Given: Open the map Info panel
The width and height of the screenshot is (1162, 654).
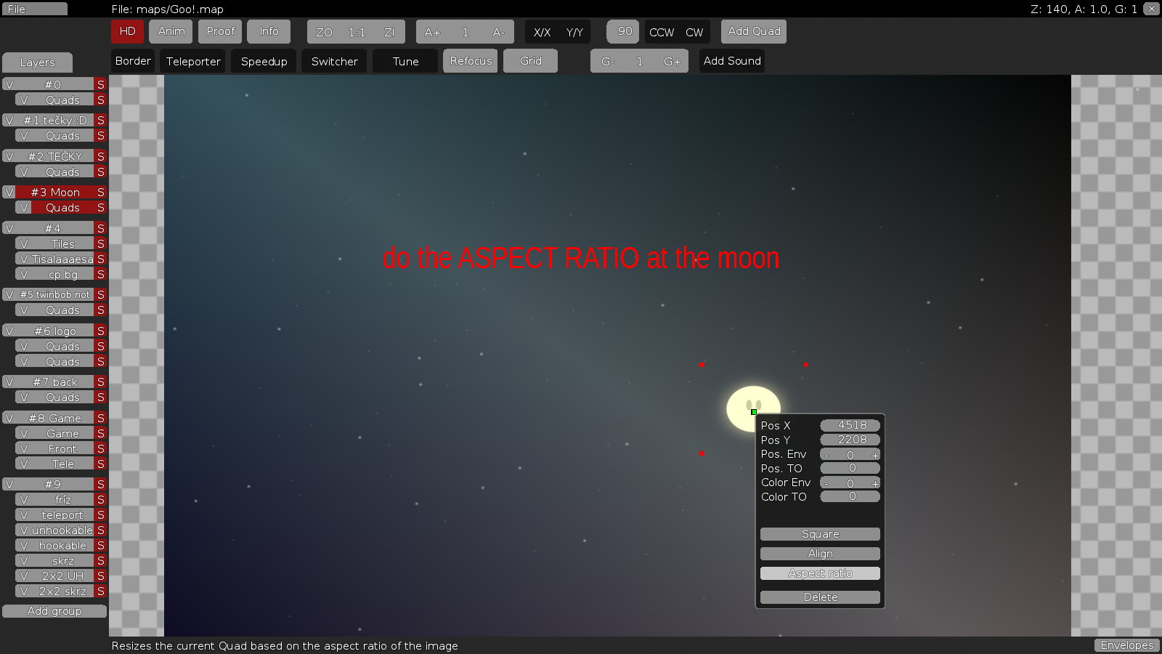Looking at the screenshot, I should coord(269,31).
